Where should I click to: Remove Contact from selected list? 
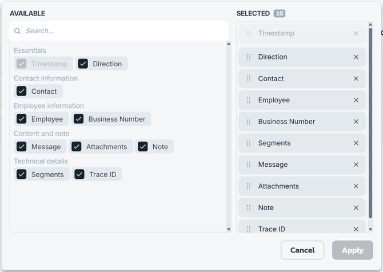pos(356,79)
